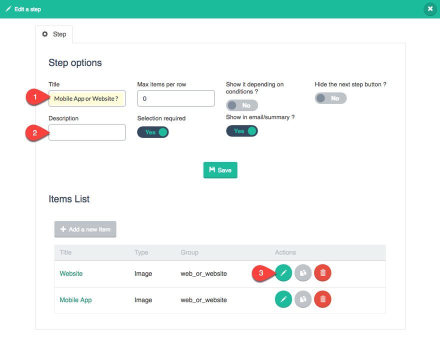440x345 pixels.
Task: Turn off 'Show in email/summary' switch
Action: coord(242,131)
